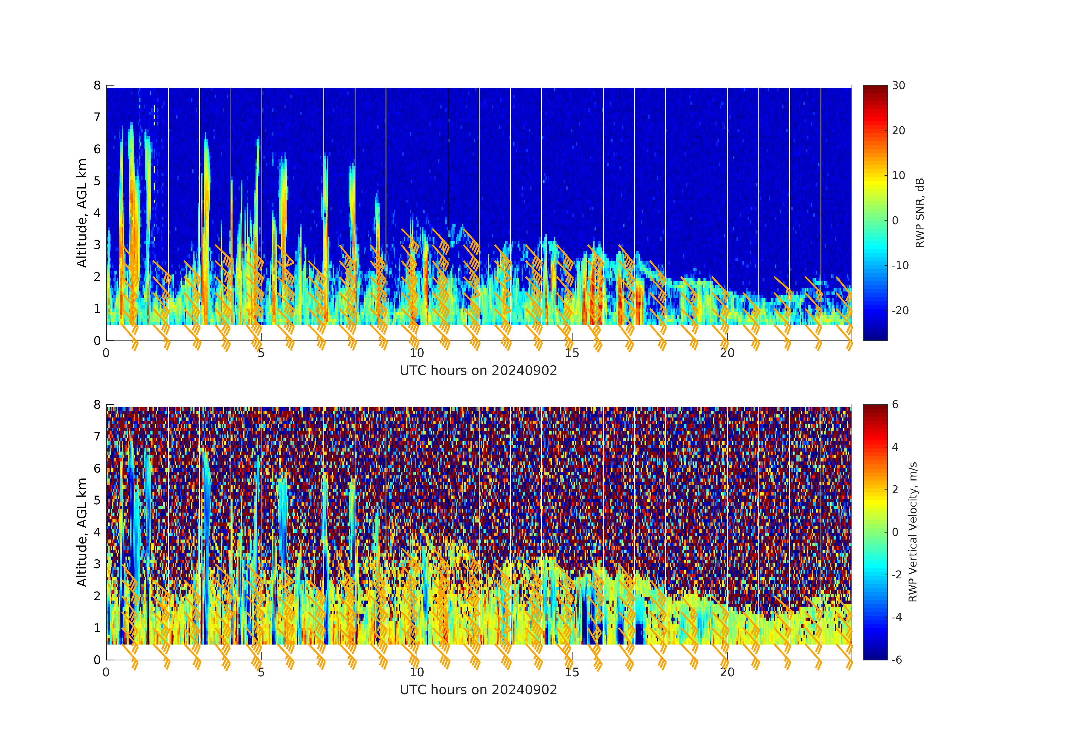Click the top plot's x-axis title text
This screenshot has width=1086, height=745.
[478, 371]
